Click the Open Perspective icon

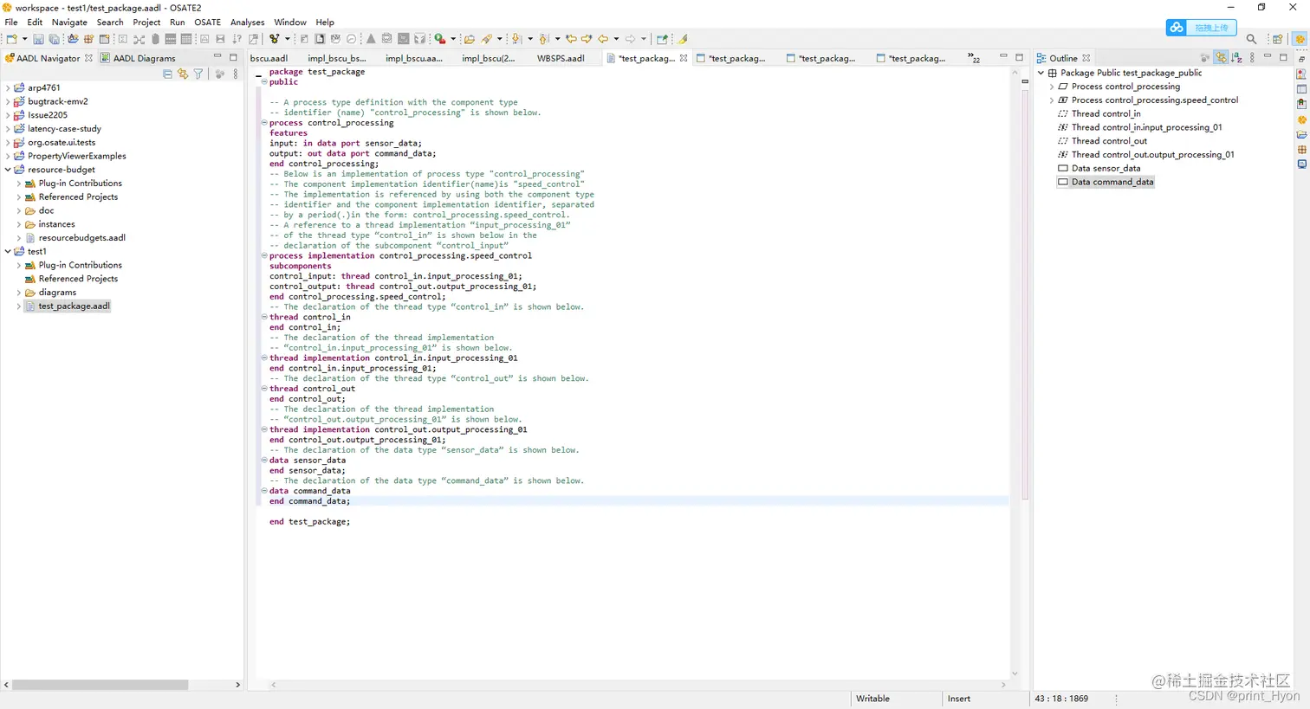point(1278,39)
